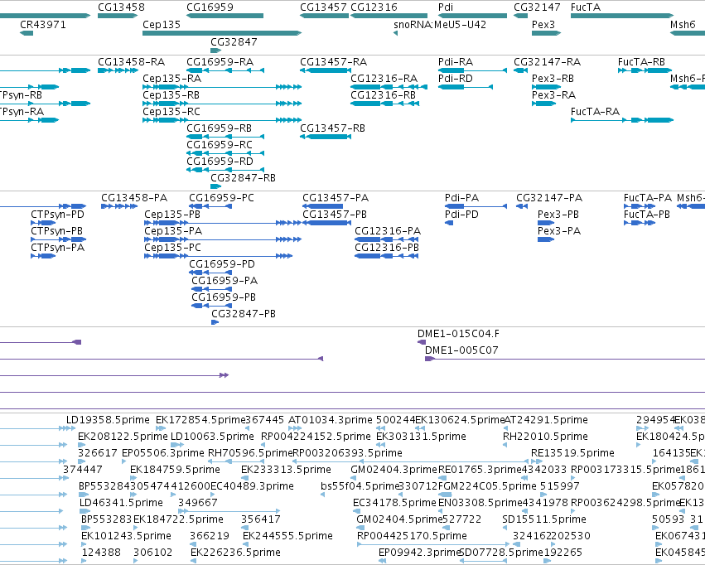
Task: Select the FucTA-PB protein label
Action: tap(646, 215)
